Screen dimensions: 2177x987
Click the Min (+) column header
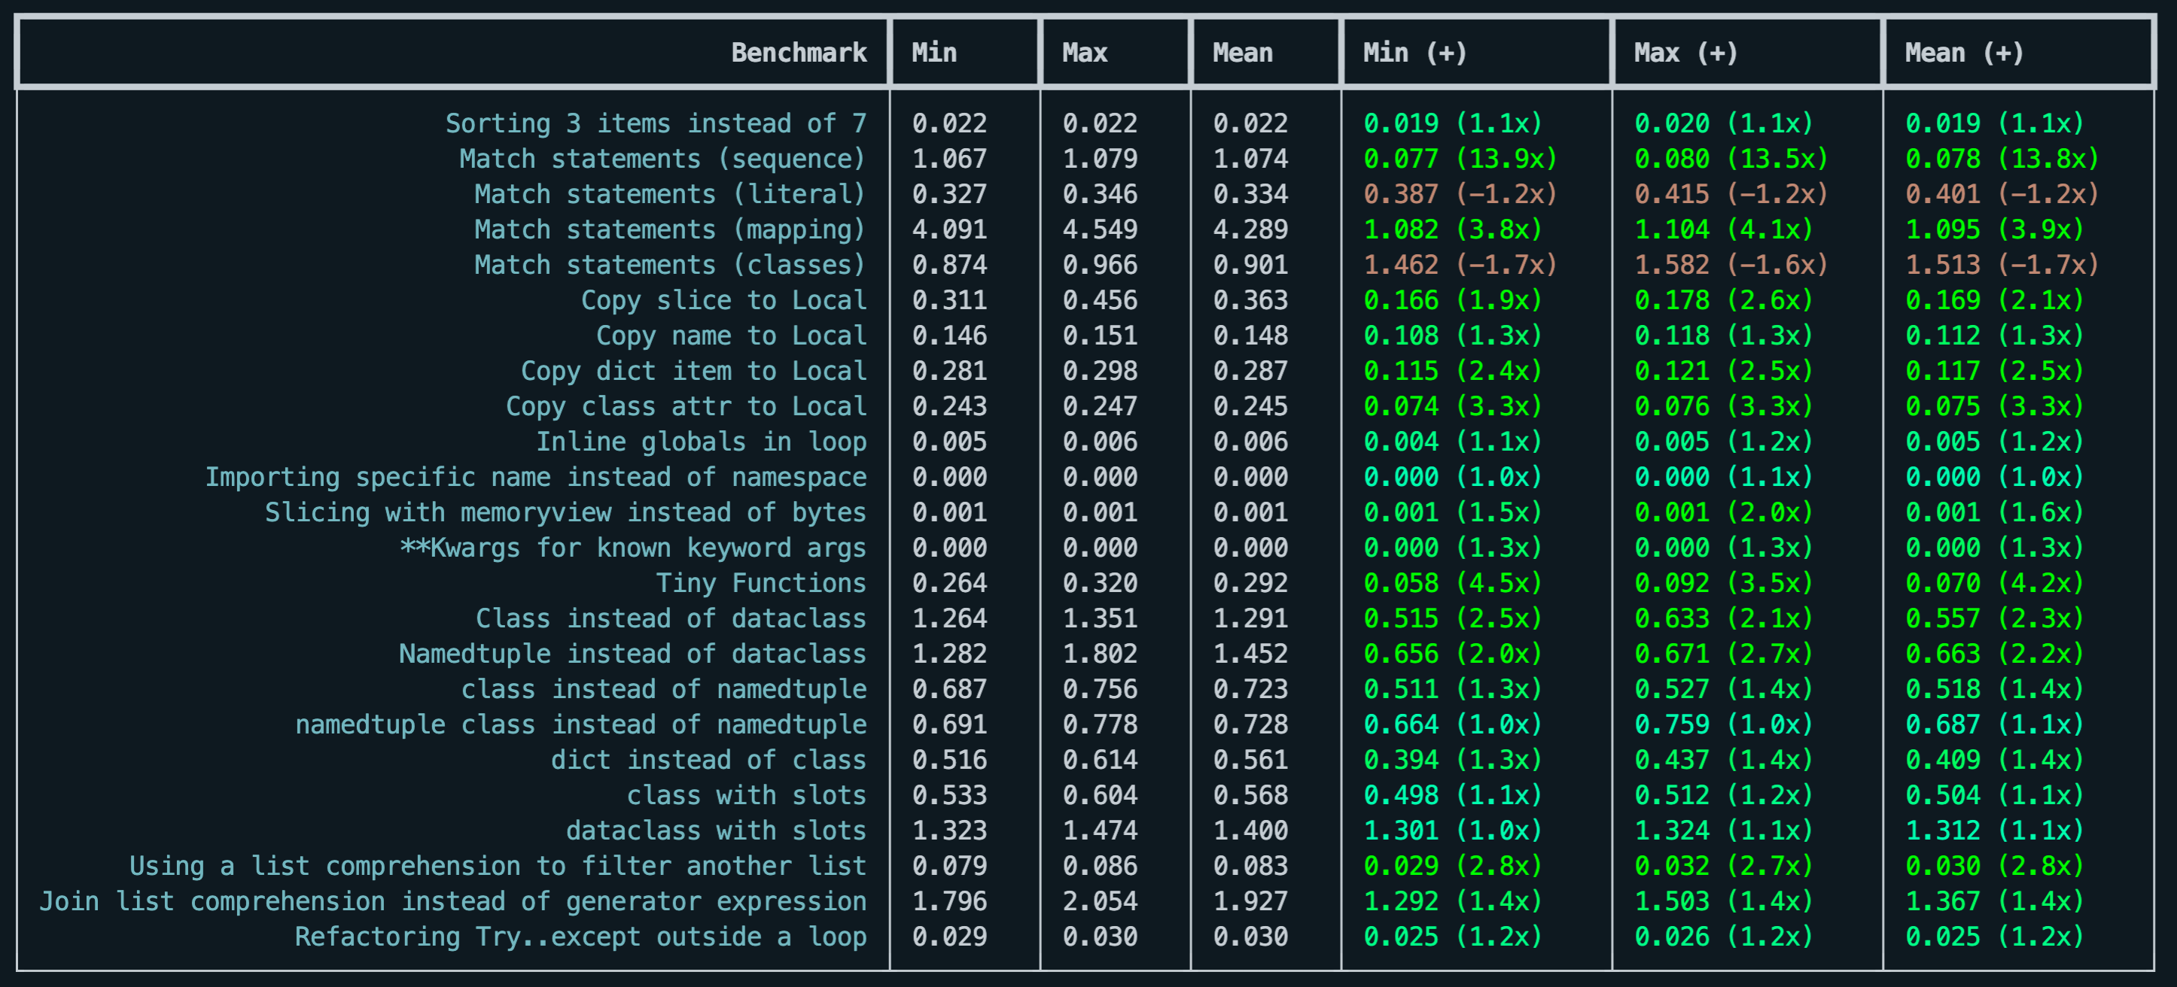(1414, 53)
